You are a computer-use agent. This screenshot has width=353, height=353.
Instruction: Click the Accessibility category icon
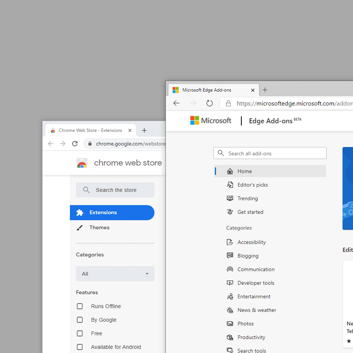pos(230,242)
